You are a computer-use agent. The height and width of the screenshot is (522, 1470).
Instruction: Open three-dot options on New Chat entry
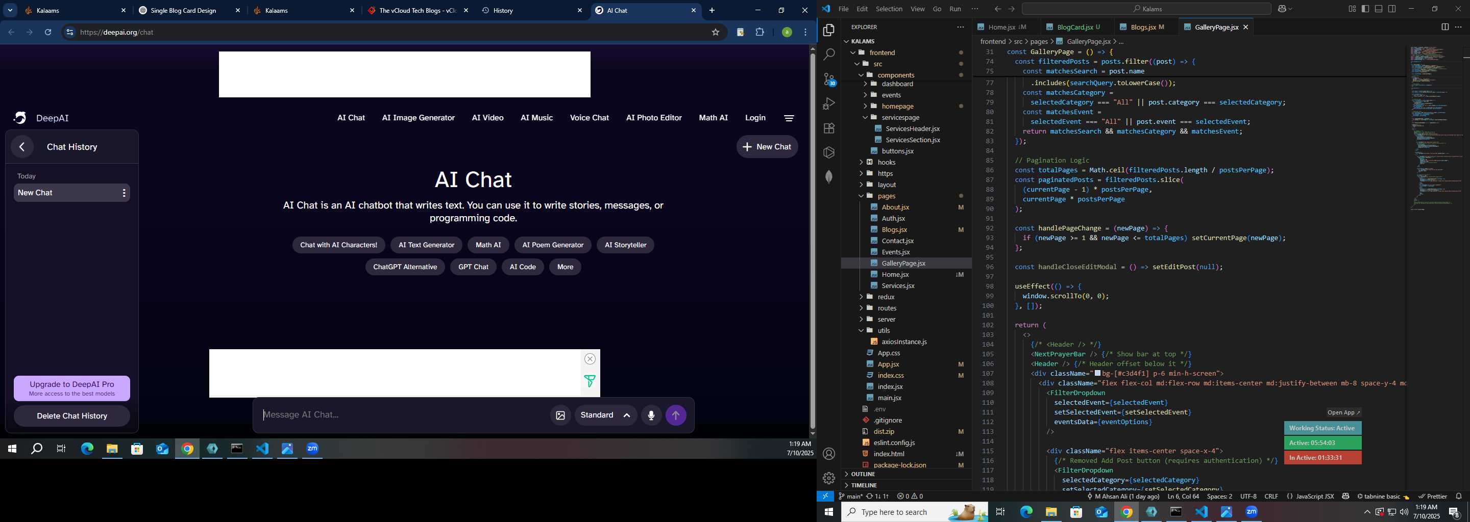pos(124,193)
